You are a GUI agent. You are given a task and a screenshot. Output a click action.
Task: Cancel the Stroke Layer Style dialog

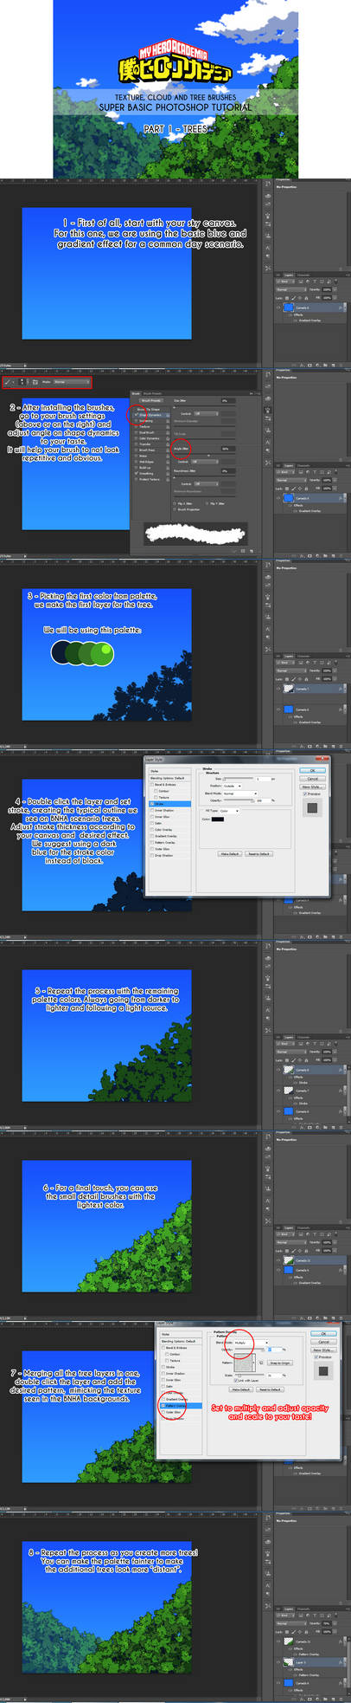(x=312, y=778)
